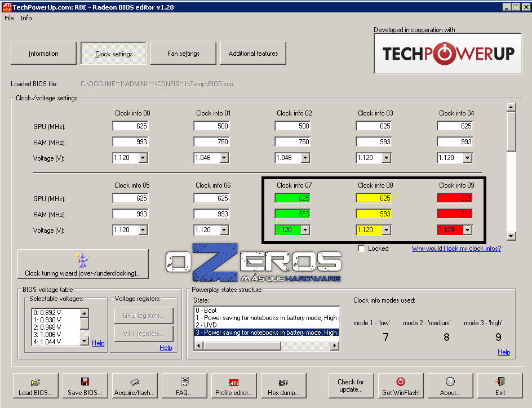Viewport: 532px width, 408px height.
Task: Click the Load BIOS folder icon
Action: click(36, 382)
